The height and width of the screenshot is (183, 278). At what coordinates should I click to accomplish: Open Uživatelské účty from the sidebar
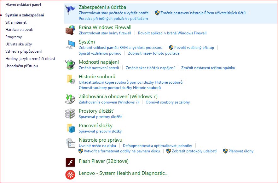click(19, 44)
